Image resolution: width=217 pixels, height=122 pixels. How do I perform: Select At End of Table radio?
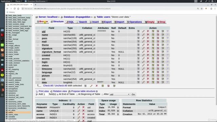[x=57, y=94]
